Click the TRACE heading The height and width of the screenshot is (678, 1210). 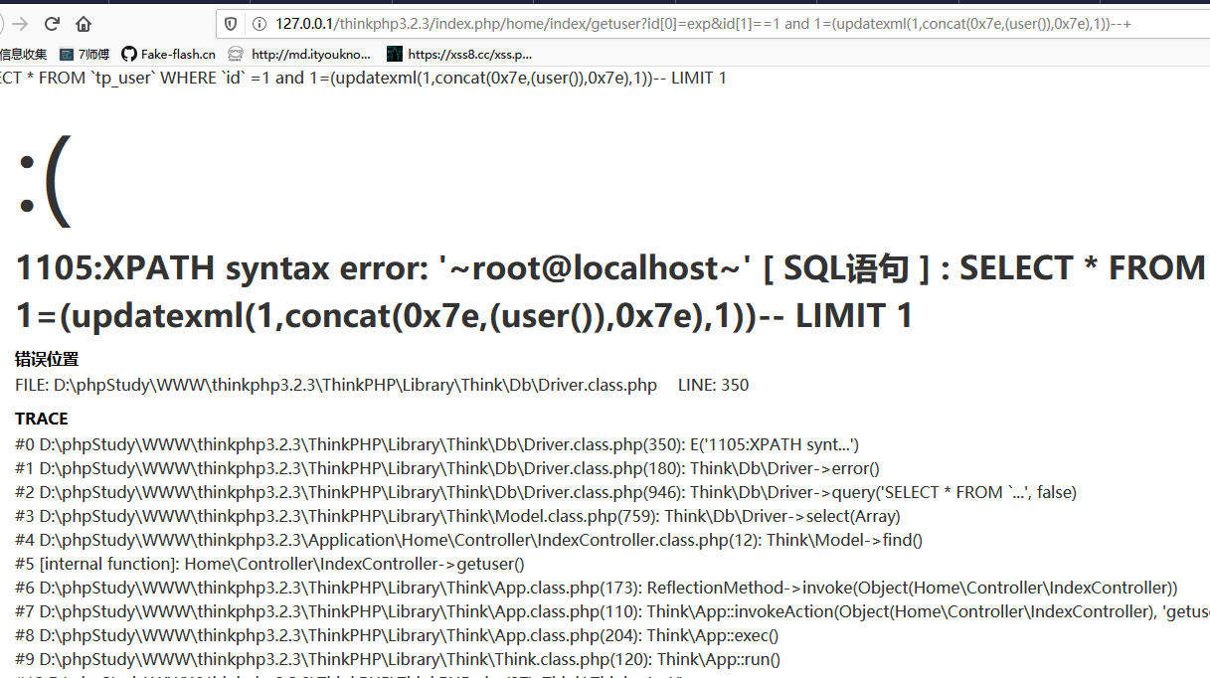[x=42, y=419]
